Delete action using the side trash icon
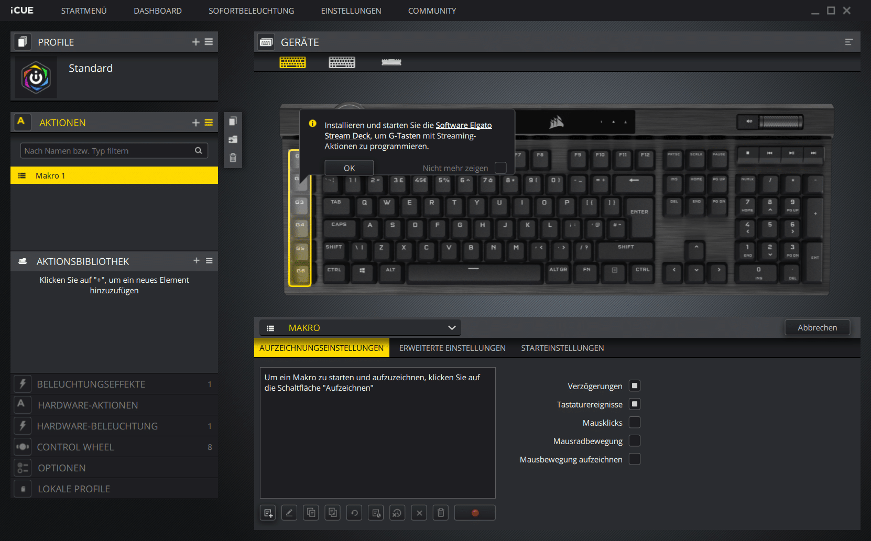 pos(233,158)
